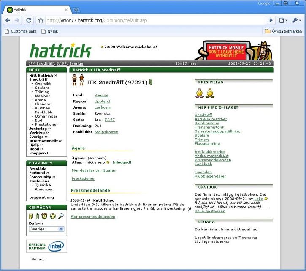This screenshot has width=306, height=271.
Task: Open the Leråkern arena link
Action: tap(103, 107)
